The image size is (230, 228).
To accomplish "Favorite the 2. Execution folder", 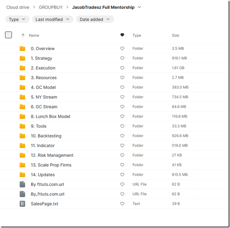I will click(122, 68).
